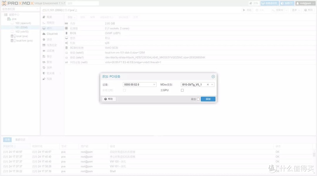Collapse the 数据中心 tree node
The image size is (317, 176).
3,15
